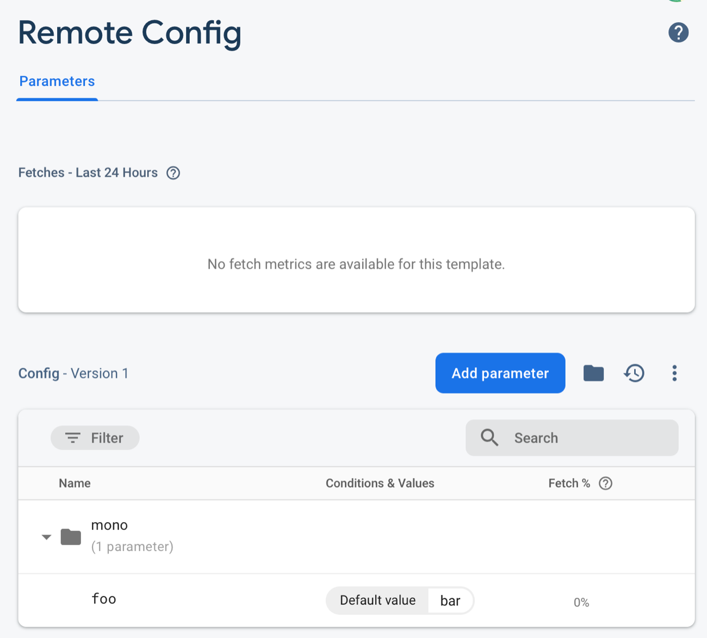The image size is (707, 638).
Task: Click the mono group name
Action: [x=109, y=525]
